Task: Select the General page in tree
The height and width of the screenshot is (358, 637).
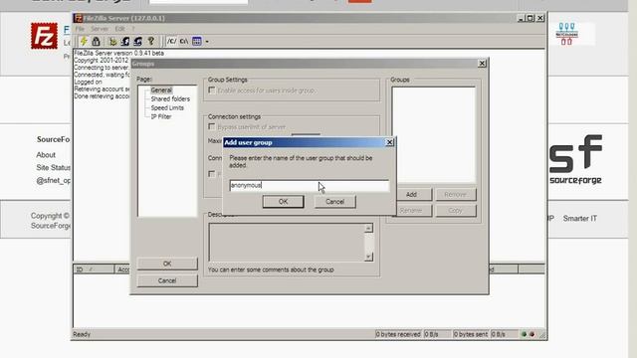Action: (161, 90)
